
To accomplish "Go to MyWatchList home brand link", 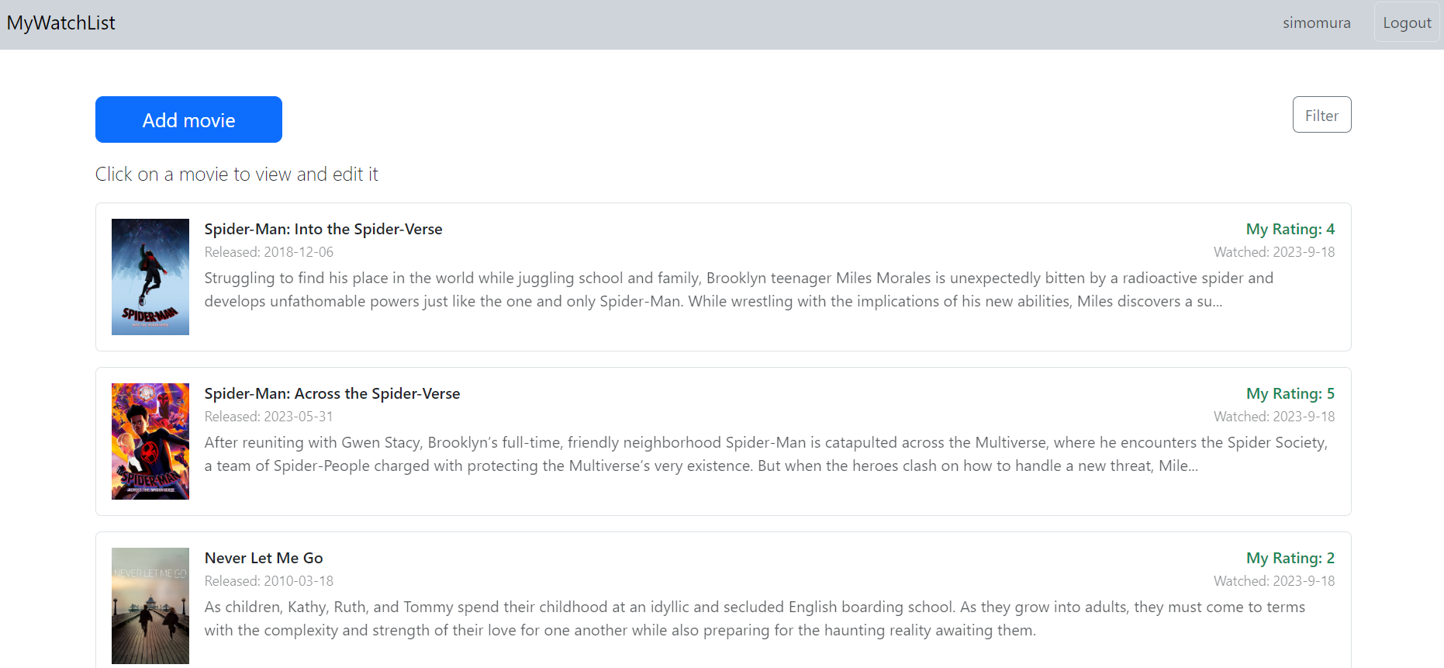I will (x=60, y=23).
